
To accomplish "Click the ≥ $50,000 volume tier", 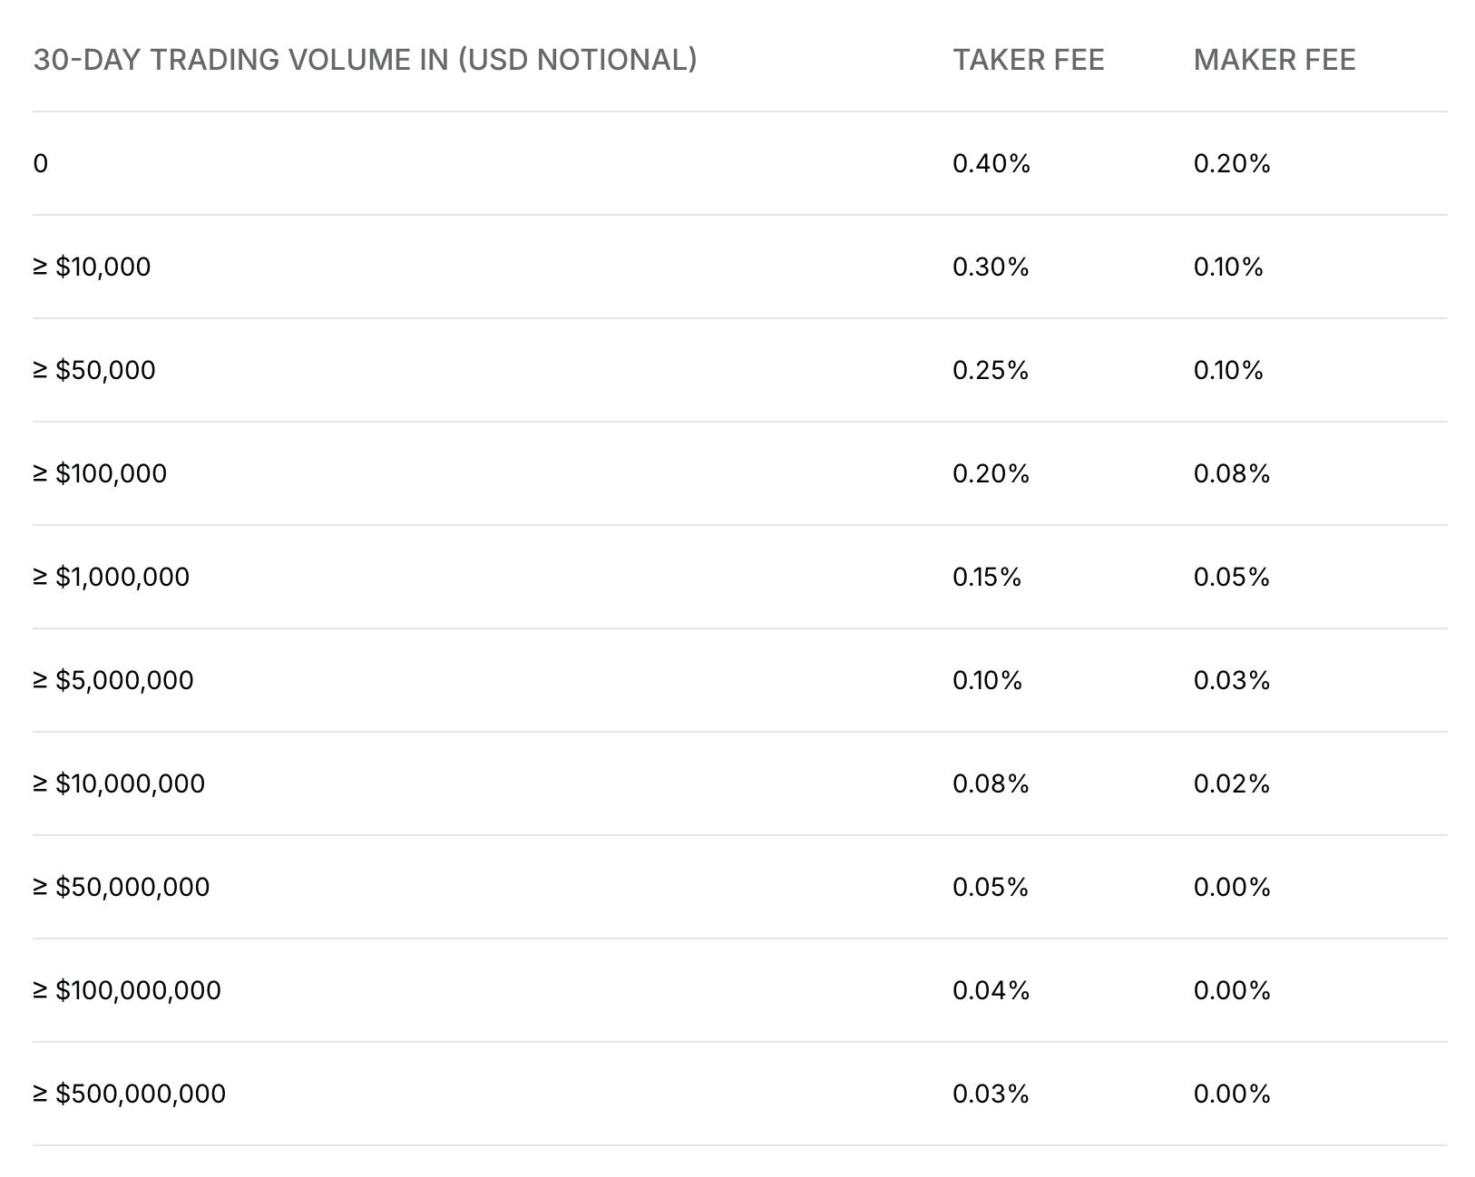I will click(94, 371).
